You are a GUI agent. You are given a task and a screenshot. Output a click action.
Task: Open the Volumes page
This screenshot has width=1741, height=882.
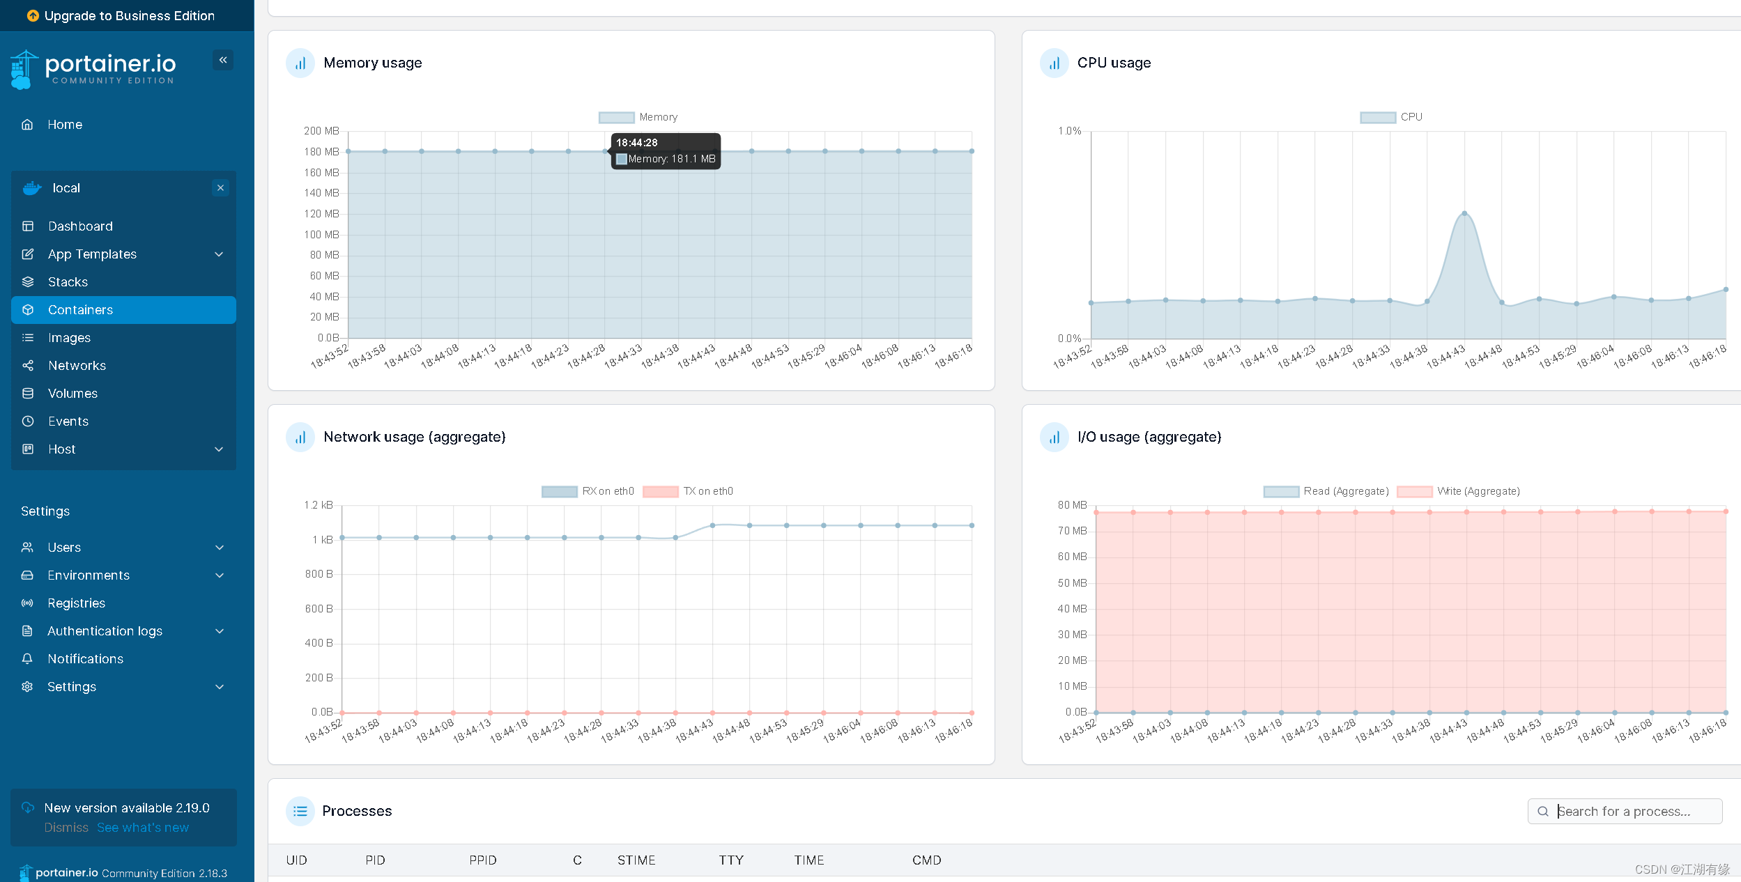point(72,394)
